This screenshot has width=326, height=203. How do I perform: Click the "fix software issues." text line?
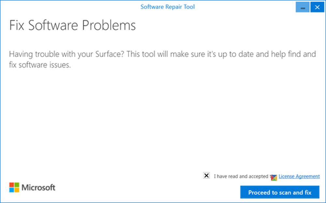click(40, 65)
